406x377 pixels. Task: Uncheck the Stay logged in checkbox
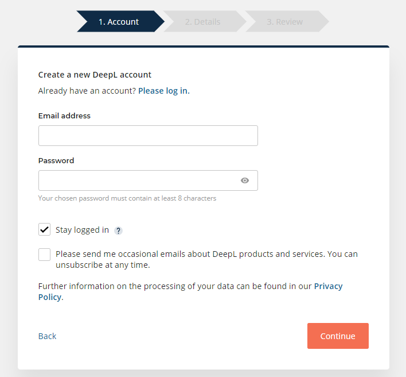[45, 230]
